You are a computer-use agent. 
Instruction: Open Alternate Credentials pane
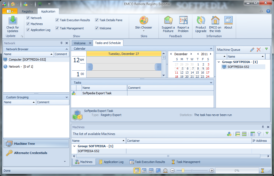click(36, 153)
